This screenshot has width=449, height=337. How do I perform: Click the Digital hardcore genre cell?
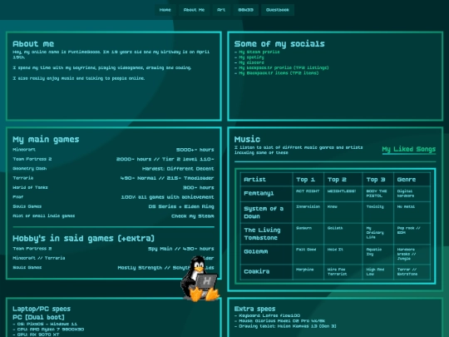tap(412, 194)
